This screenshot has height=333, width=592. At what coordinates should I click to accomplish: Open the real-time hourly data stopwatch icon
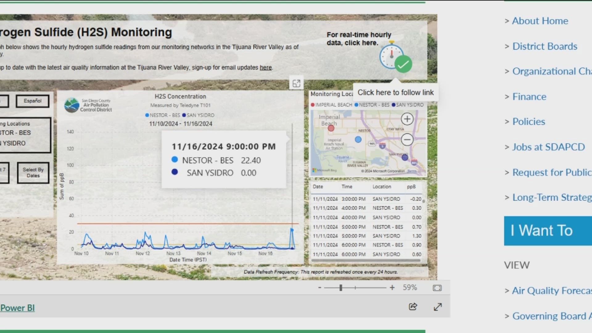[x=396, y=57]
